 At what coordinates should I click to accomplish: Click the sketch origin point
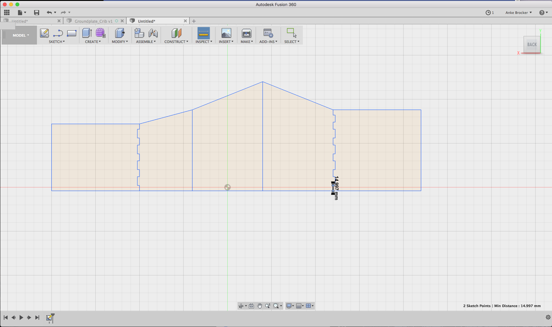227,187
